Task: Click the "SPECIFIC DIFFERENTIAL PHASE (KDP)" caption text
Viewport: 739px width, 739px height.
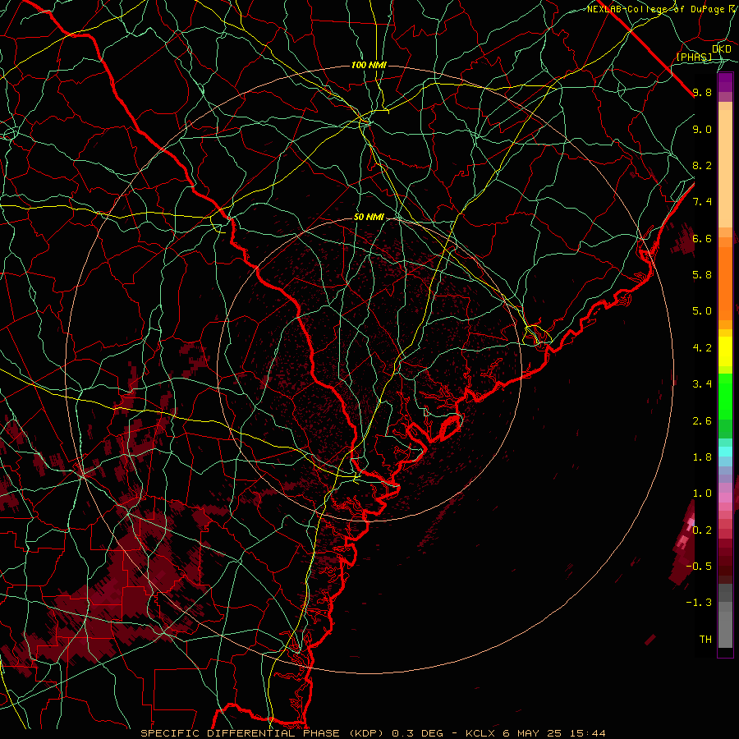Action: point(264,733)
